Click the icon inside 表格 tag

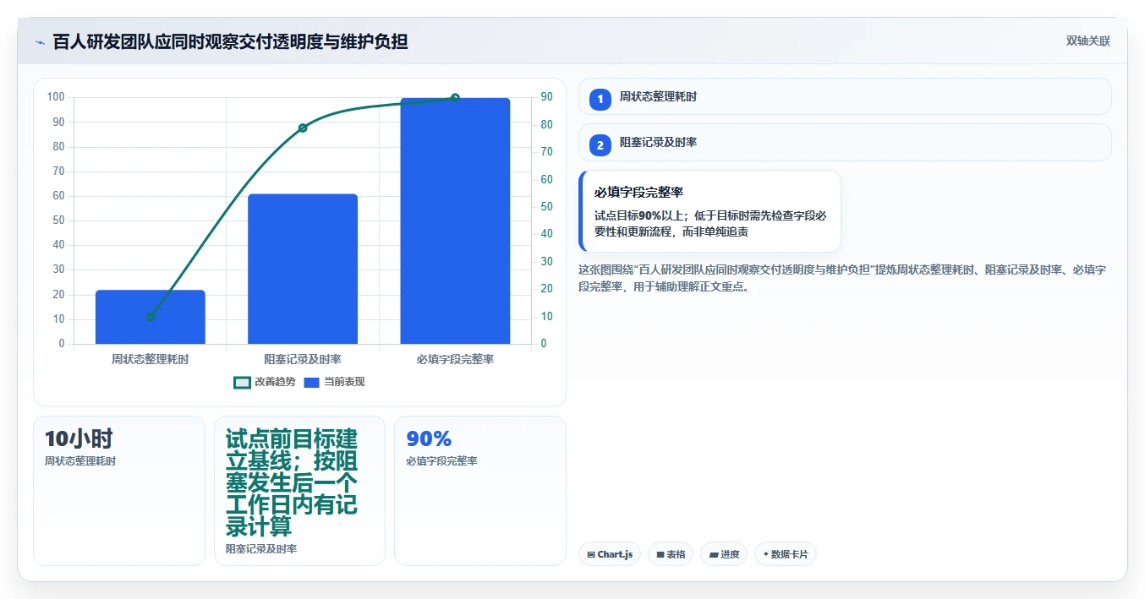(660, 555)
